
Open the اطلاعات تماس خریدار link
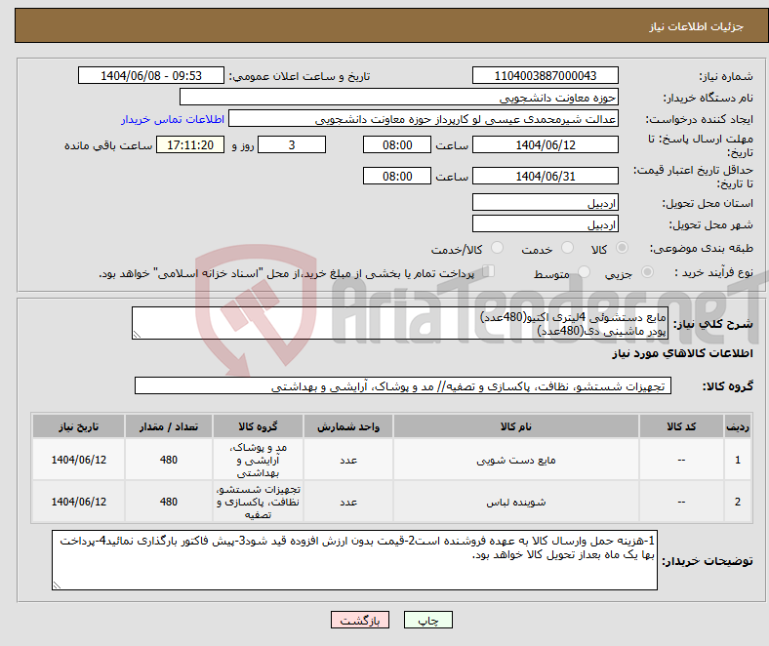pyautogui.click(x=173, y=119)
